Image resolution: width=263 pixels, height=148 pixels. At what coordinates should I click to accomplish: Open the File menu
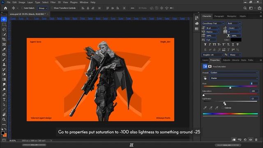(8, 2)
